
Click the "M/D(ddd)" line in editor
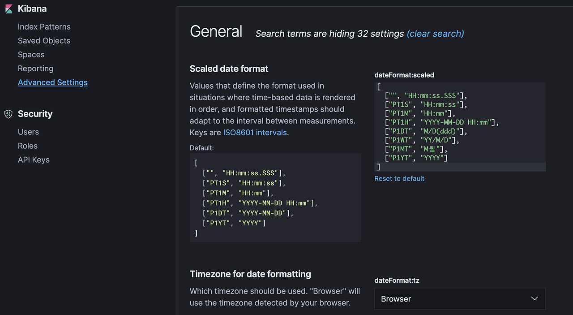[426, 131]
